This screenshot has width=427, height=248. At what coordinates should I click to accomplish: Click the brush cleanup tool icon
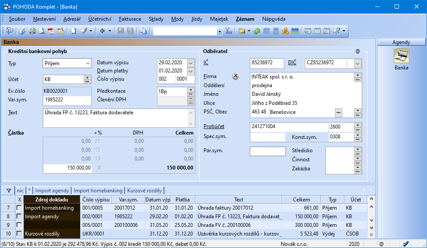point(84,31)
